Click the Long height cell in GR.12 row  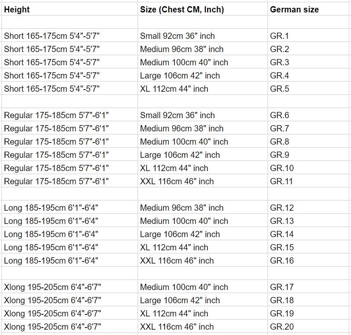51,208
